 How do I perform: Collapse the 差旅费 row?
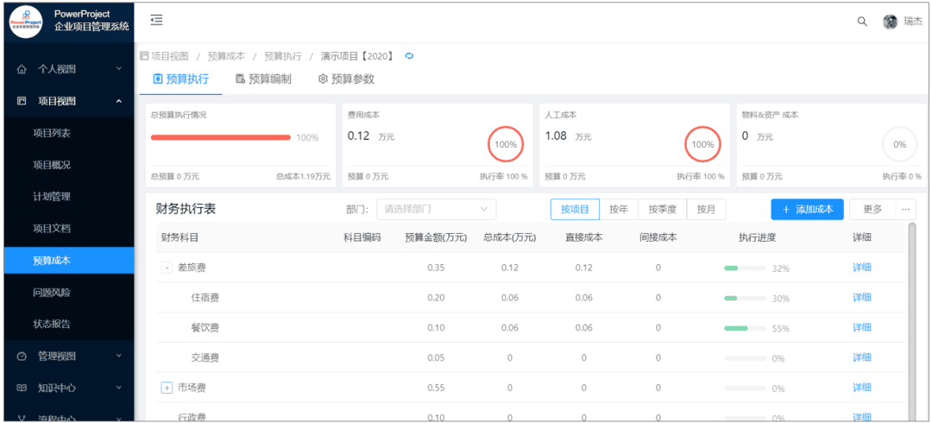click(167, 268)
